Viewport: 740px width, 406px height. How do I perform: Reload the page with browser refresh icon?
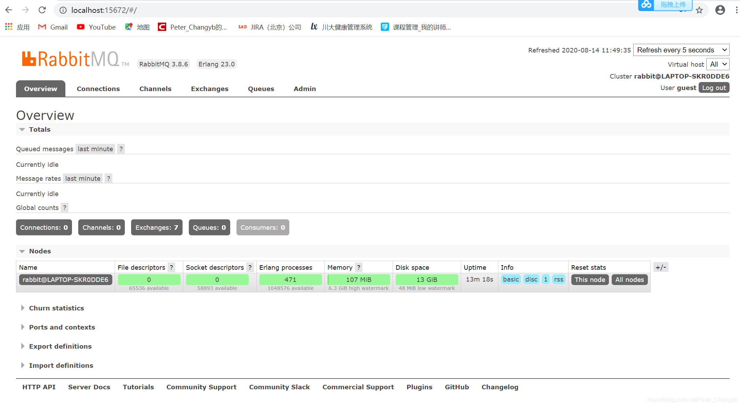(x=42, y=10)
